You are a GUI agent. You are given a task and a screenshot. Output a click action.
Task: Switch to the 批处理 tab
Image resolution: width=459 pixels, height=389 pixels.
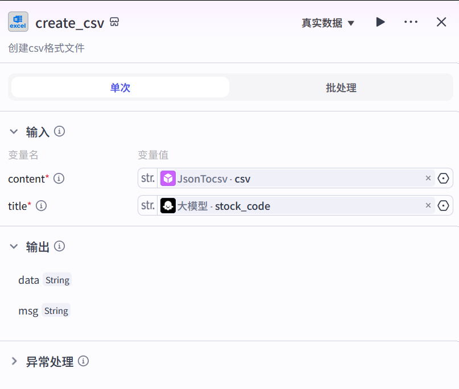coord(341,87)
